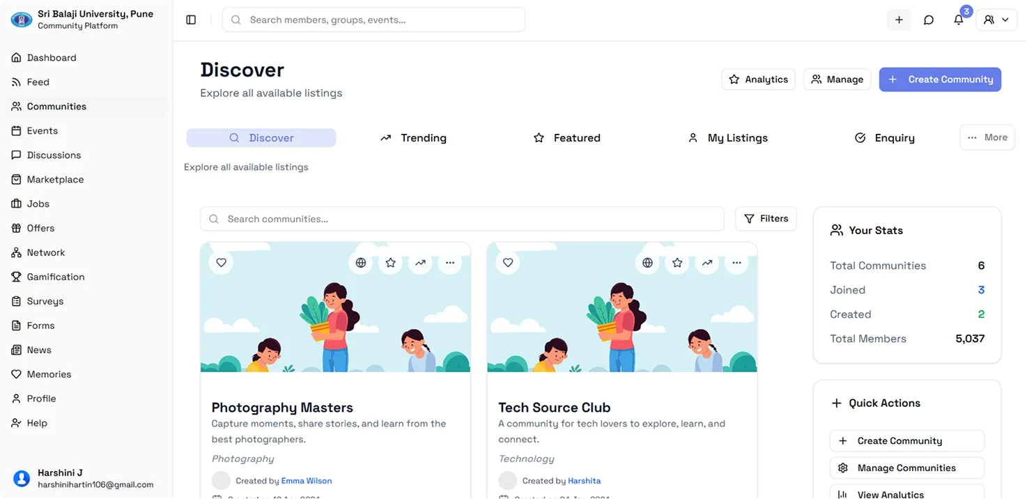Toggle the sidebar collapse icon

(191, 20)
